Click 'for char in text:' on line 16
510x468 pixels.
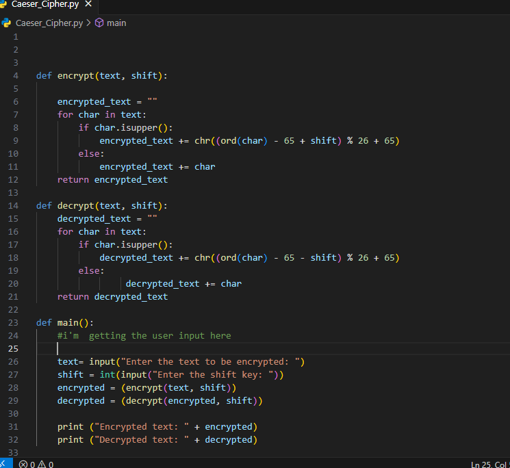coord(102,232)
